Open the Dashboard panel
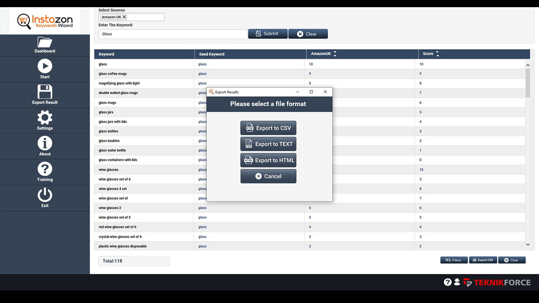 point(45,45)
